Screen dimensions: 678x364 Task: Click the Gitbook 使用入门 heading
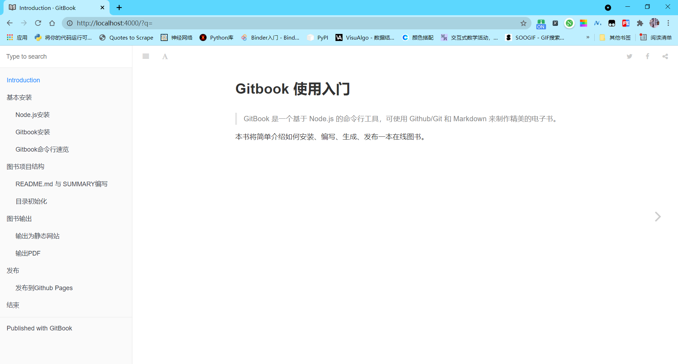(x=293, y=89)
